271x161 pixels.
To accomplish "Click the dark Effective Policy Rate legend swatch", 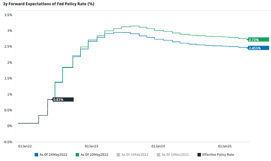I will [199, 154].
